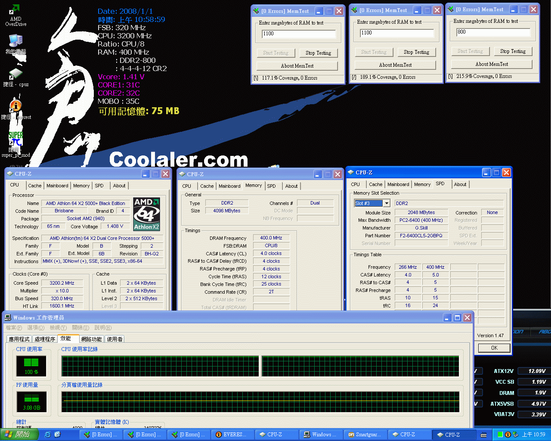Click the keyboard language bar icon in taskbar
Viewport: 551px width, 441px height.
pos(484,435)
